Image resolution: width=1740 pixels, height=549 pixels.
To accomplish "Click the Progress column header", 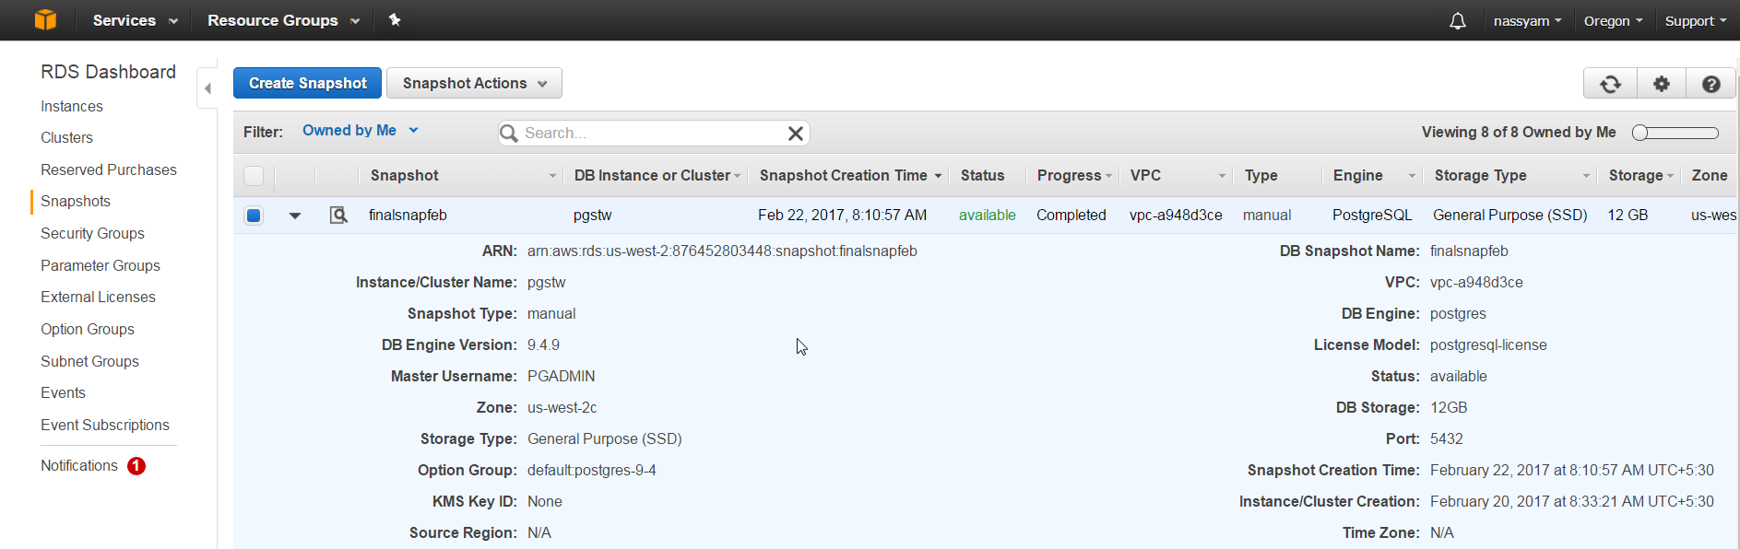I will point(1070,175).
